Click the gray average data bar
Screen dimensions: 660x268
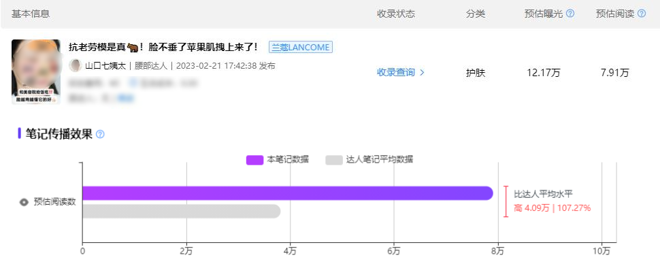pyautogui.click(x=182, y=211)
